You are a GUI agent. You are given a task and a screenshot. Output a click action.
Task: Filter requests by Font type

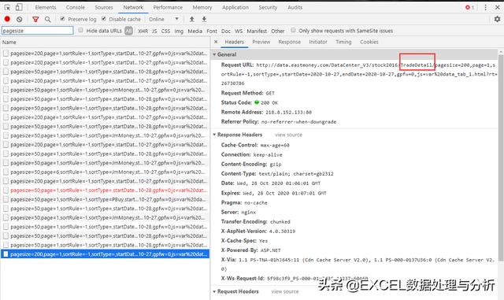point(212,31)
